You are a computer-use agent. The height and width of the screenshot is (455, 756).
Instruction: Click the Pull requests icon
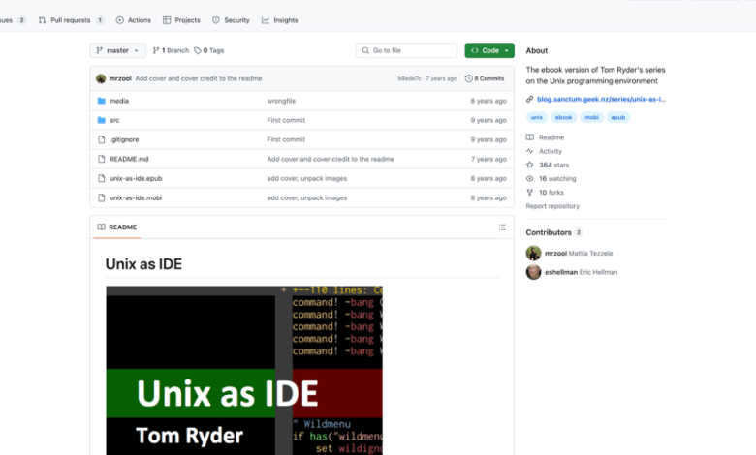(x=42, y=20)
